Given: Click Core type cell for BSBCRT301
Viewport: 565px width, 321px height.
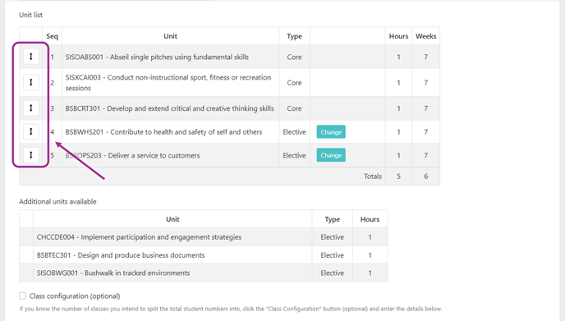Looking at the screenshot, I should 294,108.
